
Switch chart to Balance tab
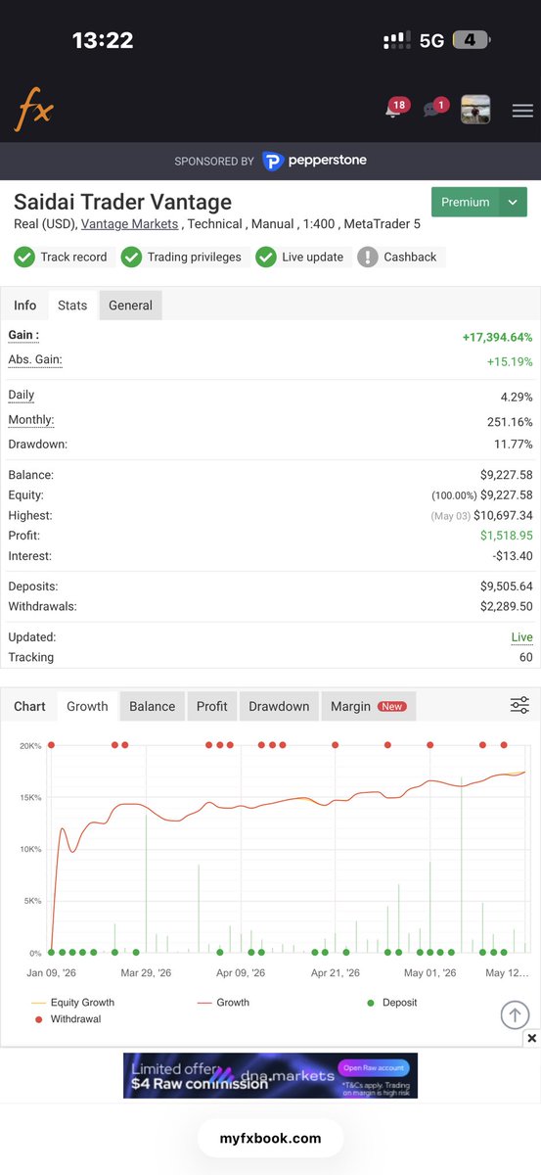click(x=153, y=706)
